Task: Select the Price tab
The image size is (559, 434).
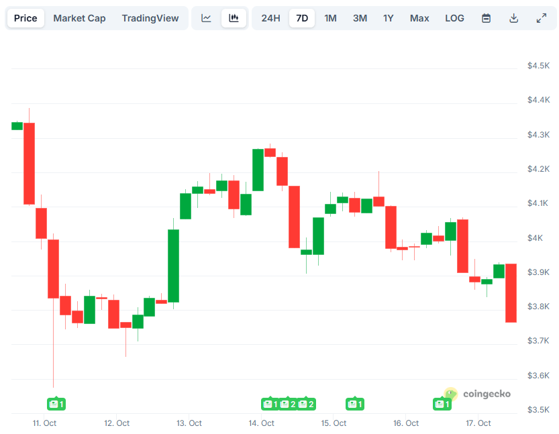Action: (x=26, y=18)
